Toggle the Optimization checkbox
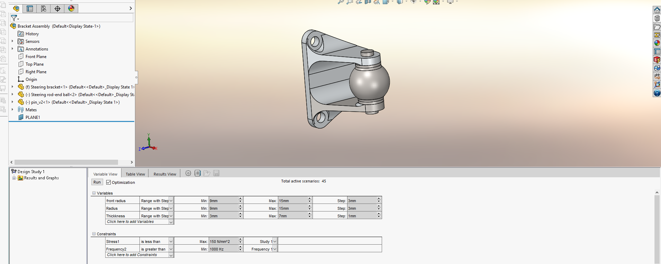The height and width of the screenshot is (264, 661). (x=109, y=182)
